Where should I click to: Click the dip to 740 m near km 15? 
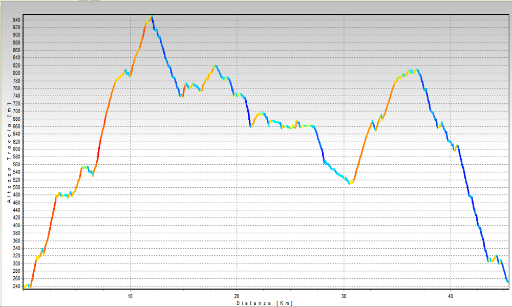(181, 96)
